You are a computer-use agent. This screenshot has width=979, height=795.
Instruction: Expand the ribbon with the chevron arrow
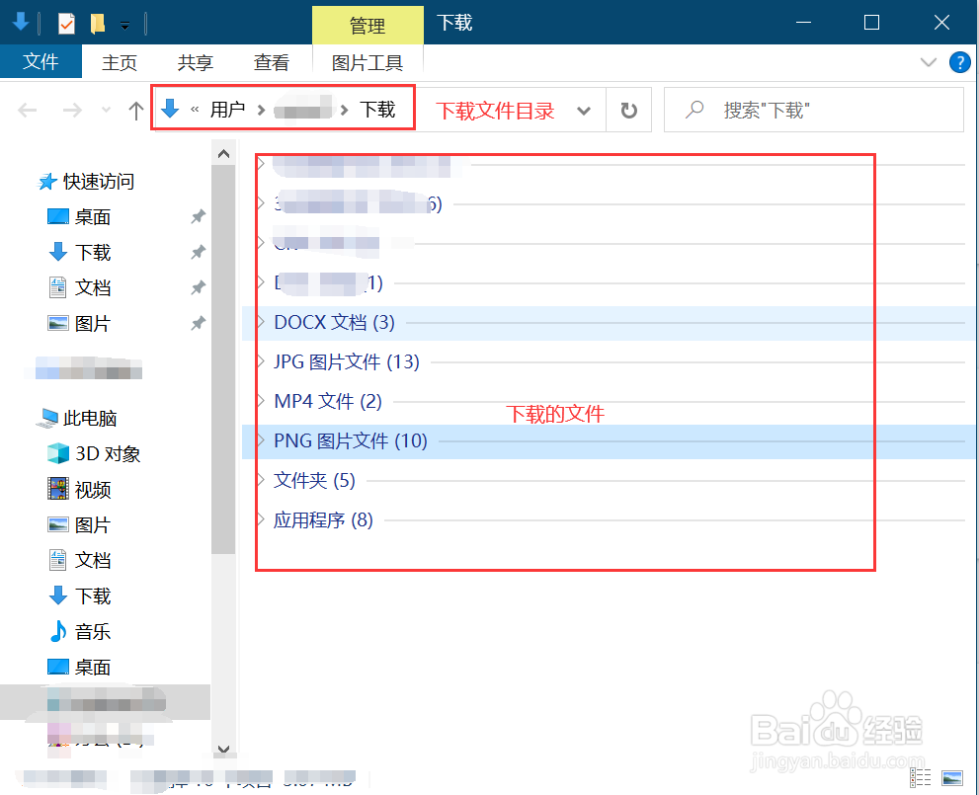929,62
